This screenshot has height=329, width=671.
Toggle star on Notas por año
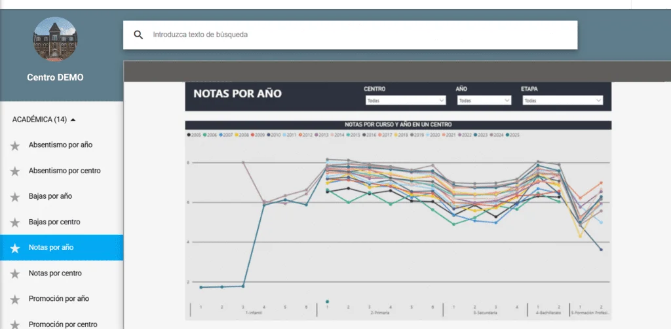tap(15, 248)
